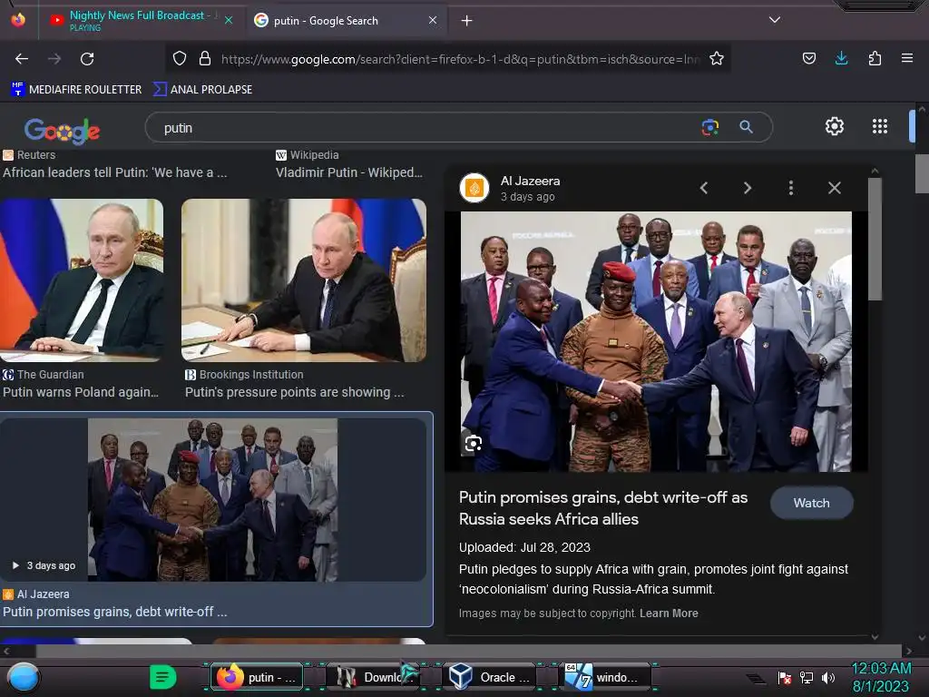Viewport: 929px width, 697px height.
Task: Open the taskbar clock showing 12:03 AM
Action: (x=881, y=677)
